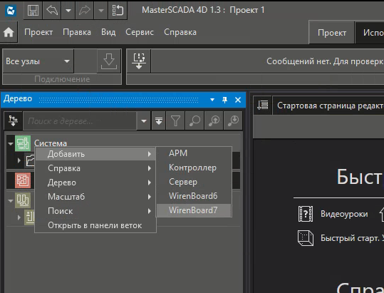The width and height of the screenshot is (384, 293).
Task: Open the Сервис menu
Action: click(x=140, y=32)
